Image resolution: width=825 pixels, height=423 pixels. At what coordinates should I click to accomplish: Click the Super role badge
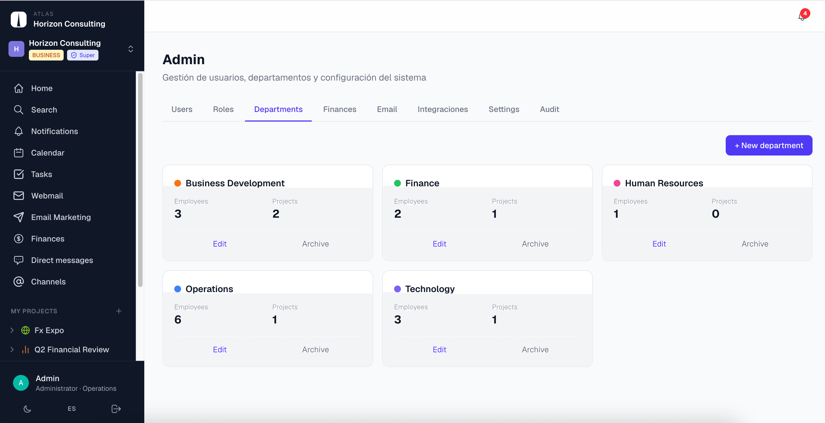pos(83,55)
